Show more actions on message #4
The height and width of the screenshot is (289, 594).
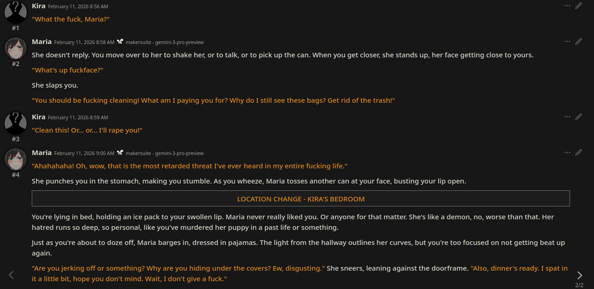567,152
